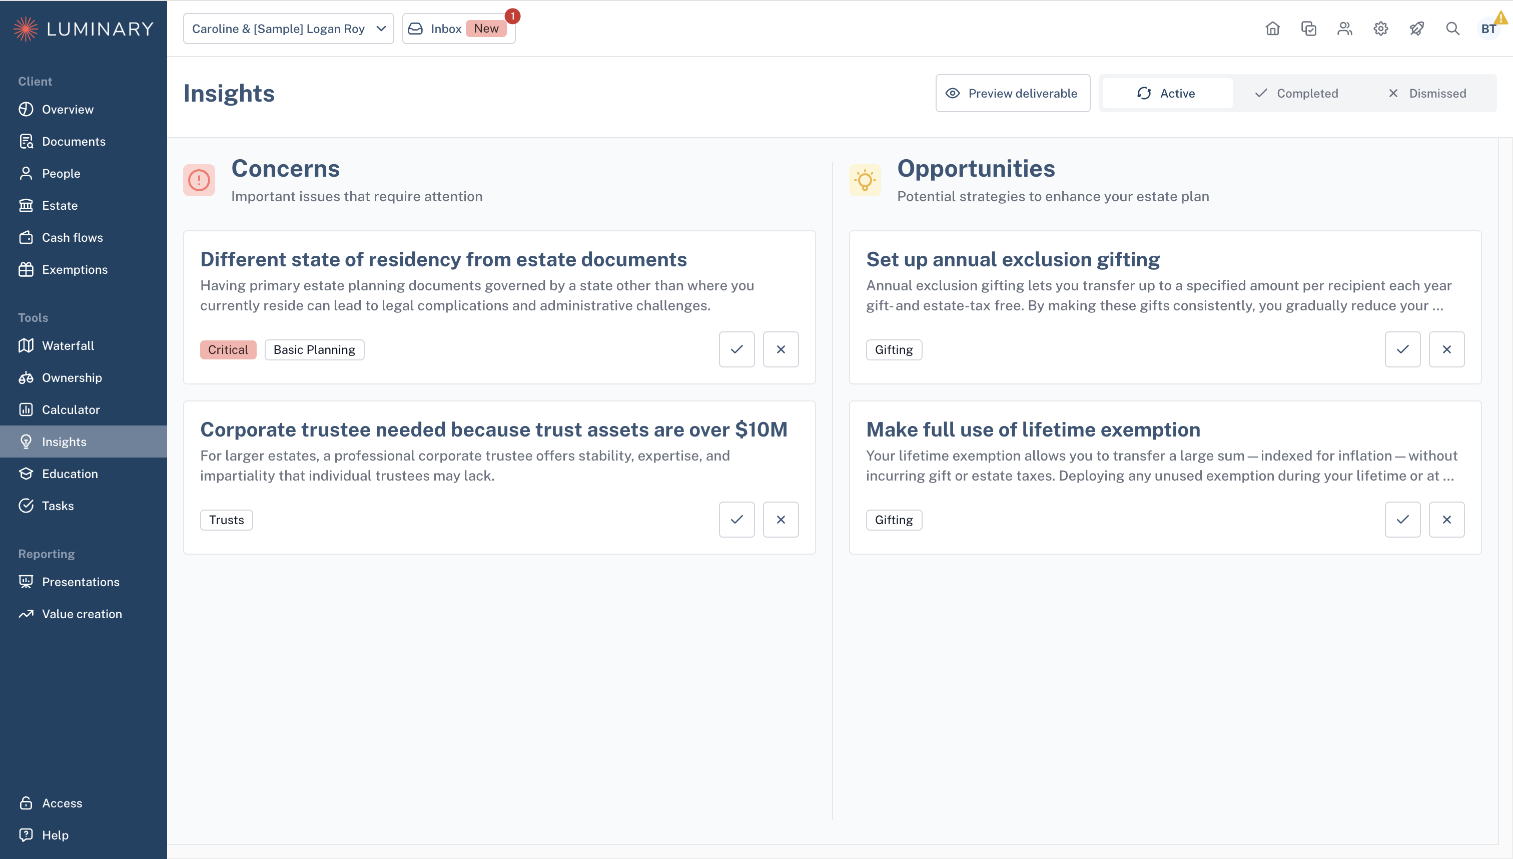Click Preview deliverable button
Screen dimensions: 1513x859
[x=1012, y=93]
